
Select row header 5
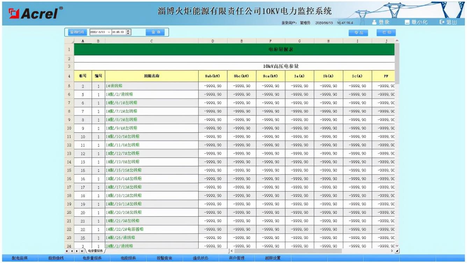(69, 86)
